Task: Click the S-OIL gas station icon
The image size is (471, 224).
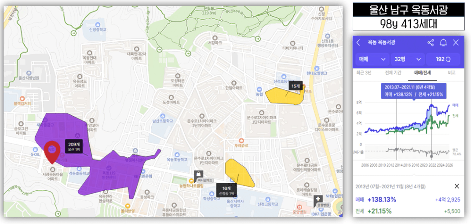Action: point(35,149)
